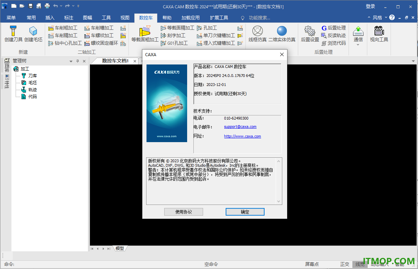The width and height of the screenshot is (418, 269).
Task: Open the Undo history dropdown arrow
Action: tap(61, 6)
